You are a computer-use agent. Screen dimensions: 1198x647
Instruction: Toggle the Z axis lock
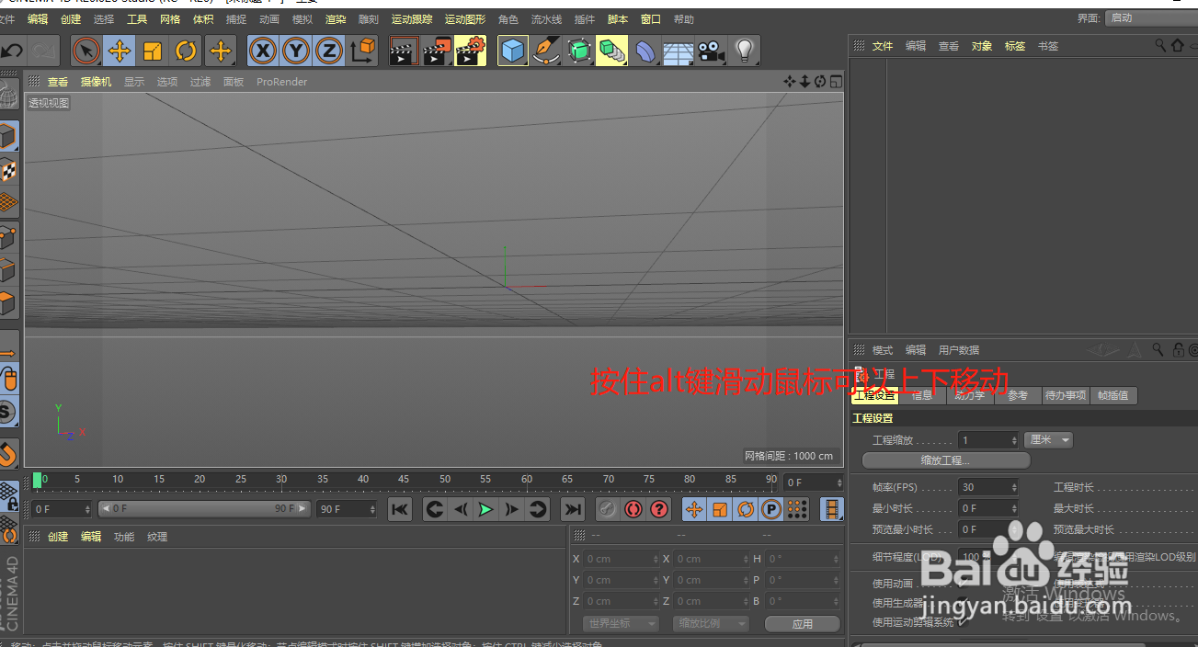[329, 51]
